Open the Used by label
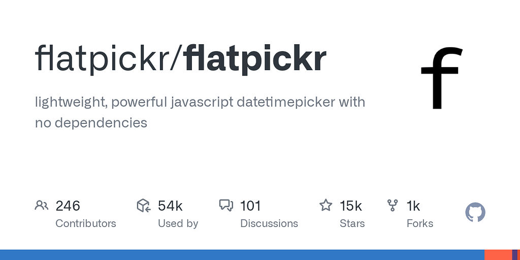 pos(178,223)
